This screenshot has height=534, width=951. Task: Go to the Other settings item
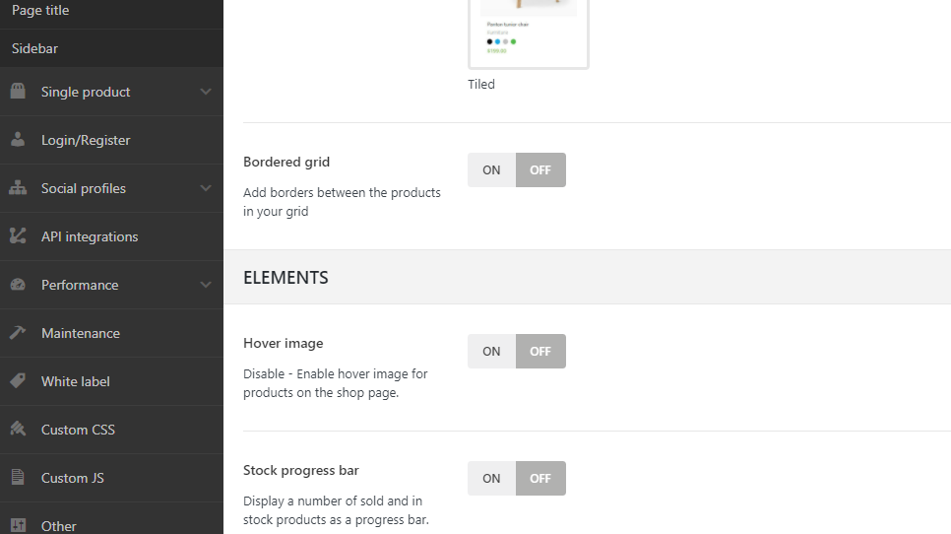[x=59, y=526]
